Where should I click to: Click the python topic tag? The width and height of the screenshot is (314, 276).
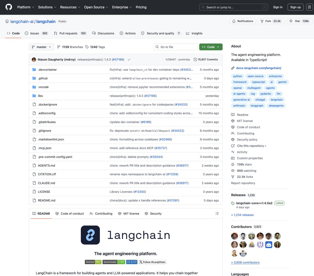pyautogui.click(x=238, y=76)
